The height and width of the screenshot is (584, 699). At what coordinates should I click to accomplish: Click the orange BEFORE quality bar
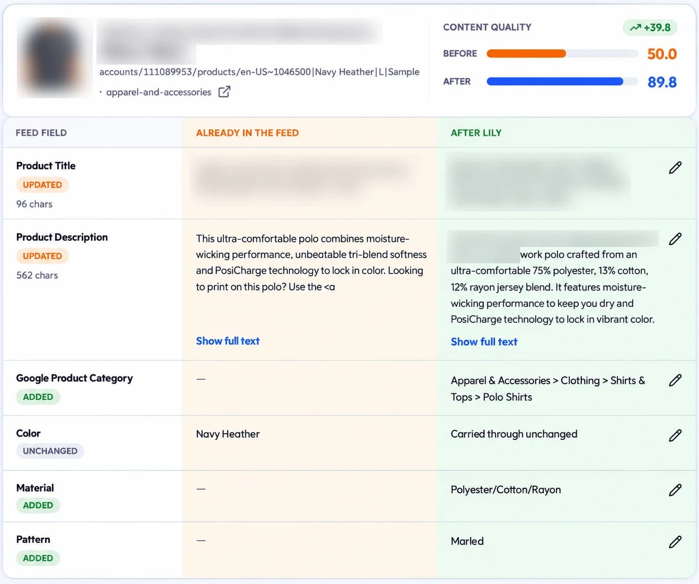coord(526,53)
